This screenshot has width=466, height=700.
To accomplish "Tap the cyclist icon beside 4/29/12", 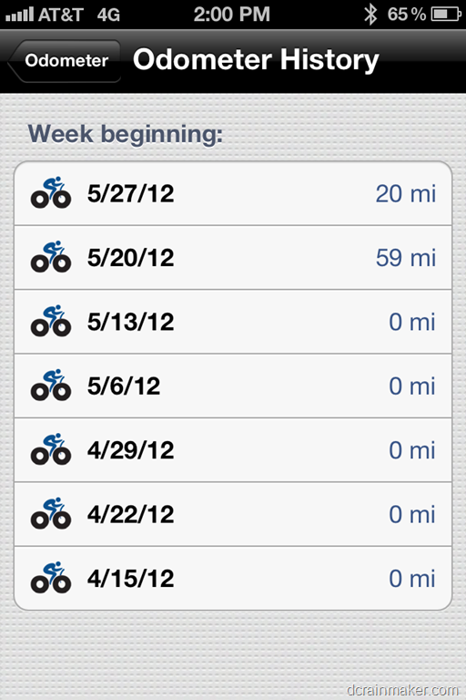I will 50,449.
